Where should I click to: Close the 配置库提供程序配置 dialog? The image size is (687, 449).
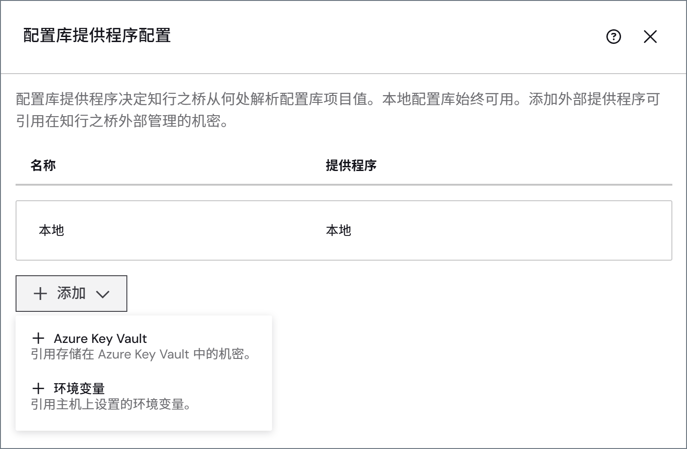point(650,37)
